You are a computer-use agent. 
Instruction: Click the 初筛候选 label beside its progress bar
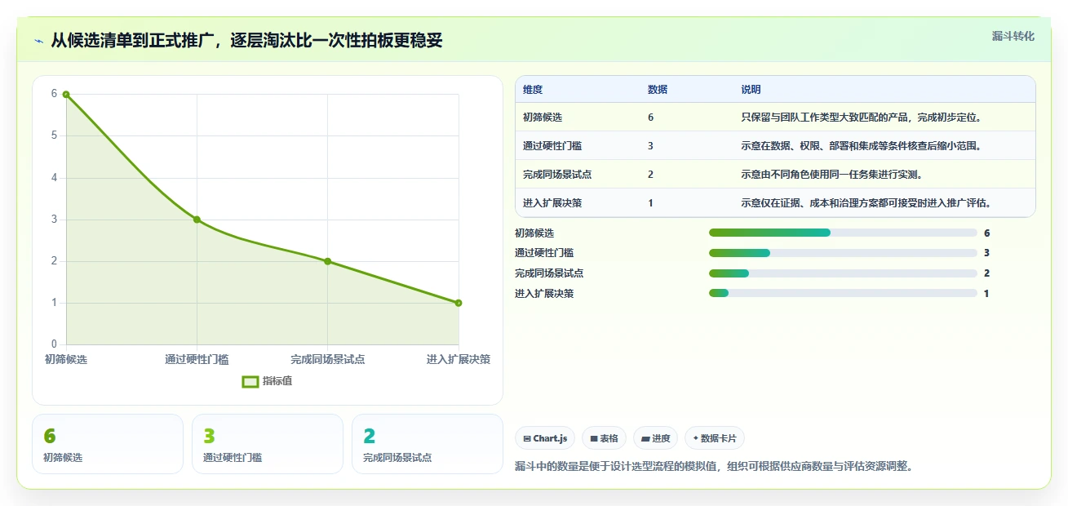534,233
